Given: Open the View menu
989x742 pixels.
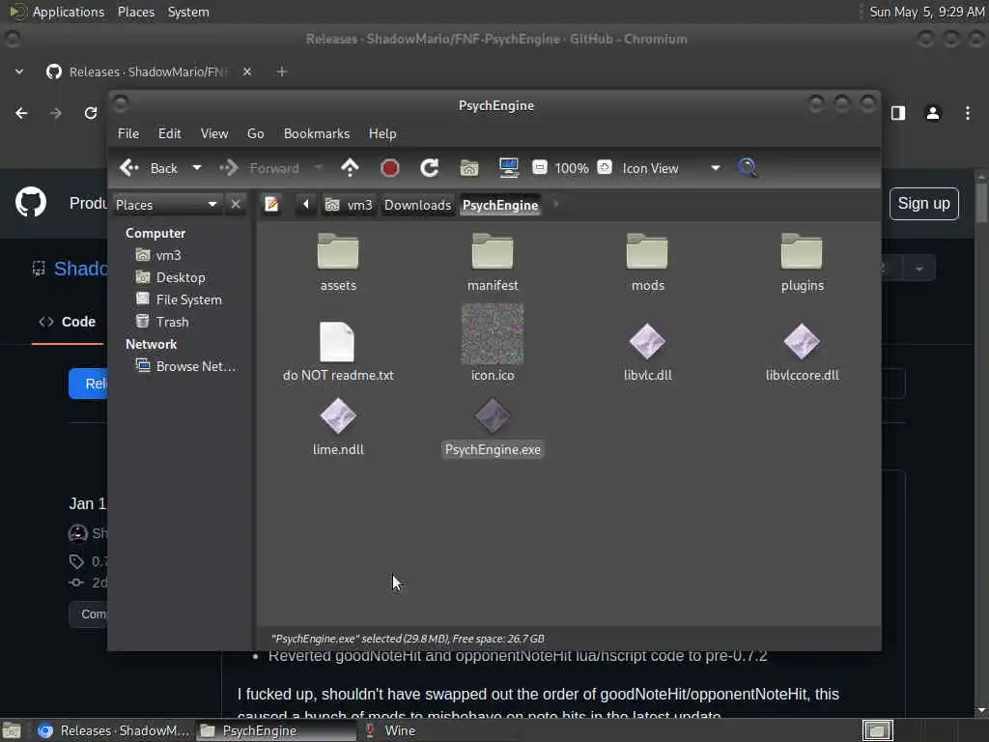Looking at the screenshot, I should pyautogui.click(x=214, y=133).
